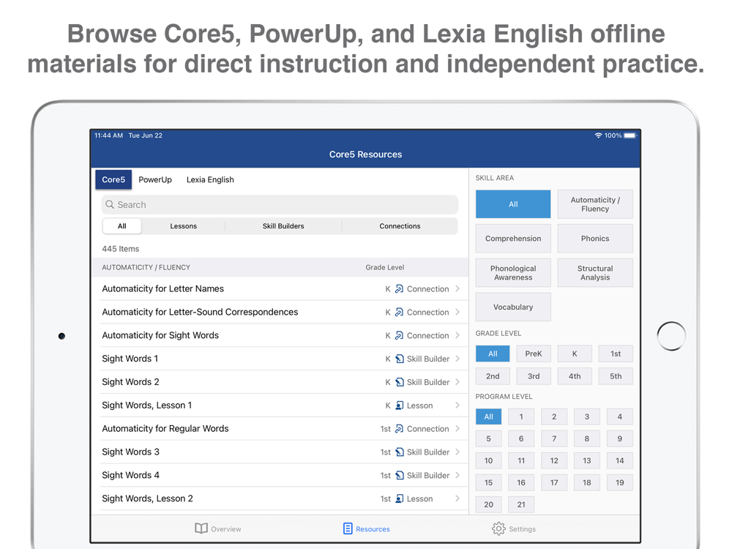The image size is (732, 549).
Task: Select 3rd grade level filter
Action: [534, 376]
